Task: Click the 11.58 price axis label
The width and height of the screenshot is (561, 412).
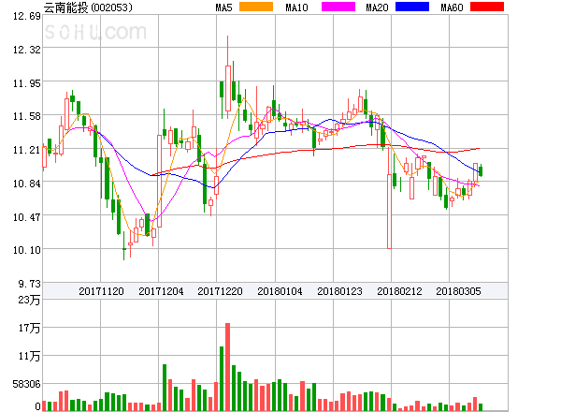Action: coord(27,116)
